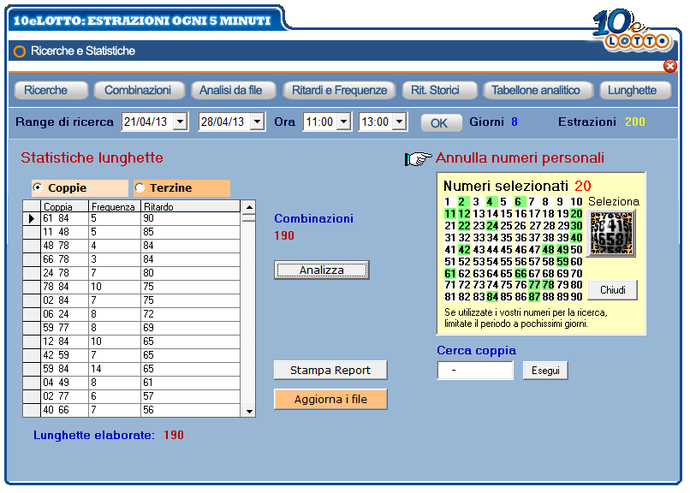Click the pointing hand icon beside Annulla numeri personali

coord(418,158)
